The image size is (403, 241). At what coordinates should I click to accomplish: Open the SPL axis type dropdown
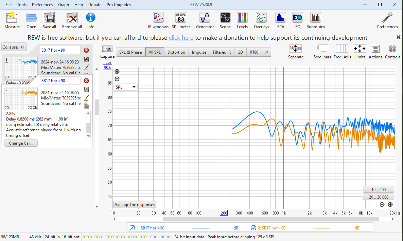(x=125, y=87)
